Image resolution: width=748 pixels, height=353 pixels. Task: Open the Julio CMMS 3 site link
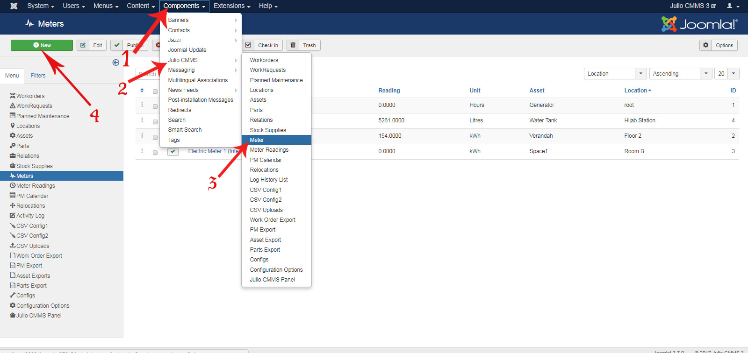click(x=693, y=6)
